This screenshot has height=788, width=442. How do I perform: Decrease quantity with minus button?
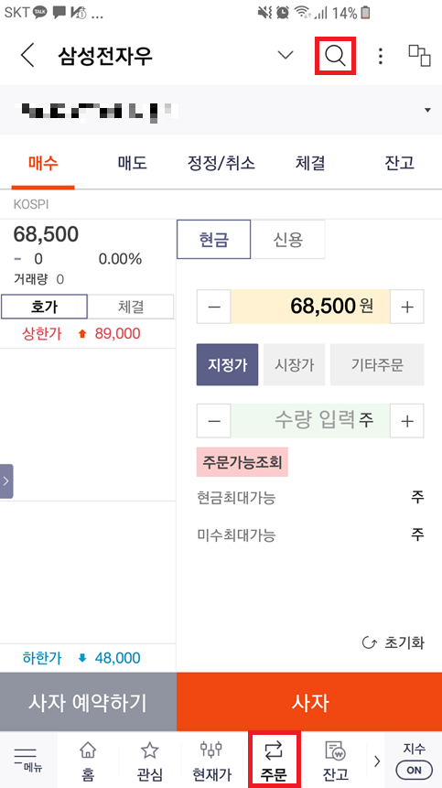pyautogui.click(x=214, y=421)
